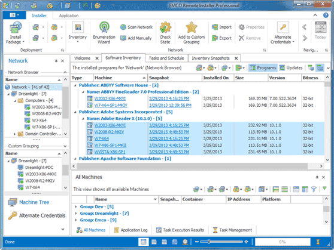
Task: Click the horizontal scrollbar of Software Inventory
Action: point(192,166)
